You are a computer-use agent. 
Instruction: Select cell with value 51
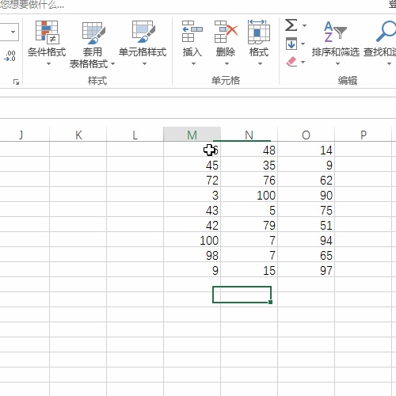(306, 225)
